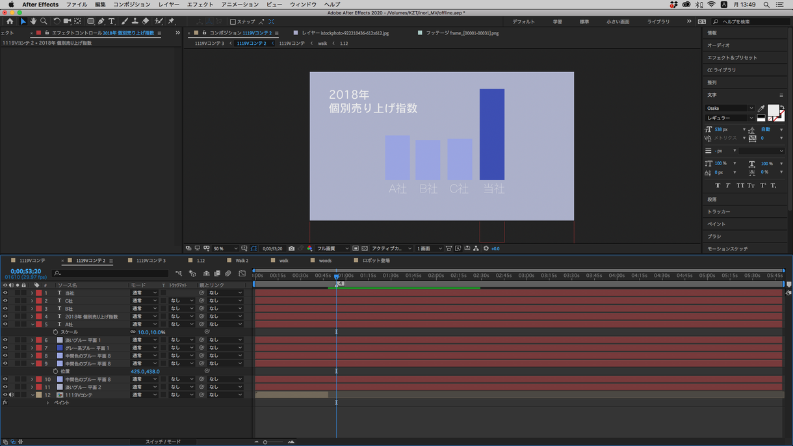Viewport: 793px width, 446px height.
Task: Select the Puppet Pin tool
Action: pyautogui.click(x=171, y=21)
